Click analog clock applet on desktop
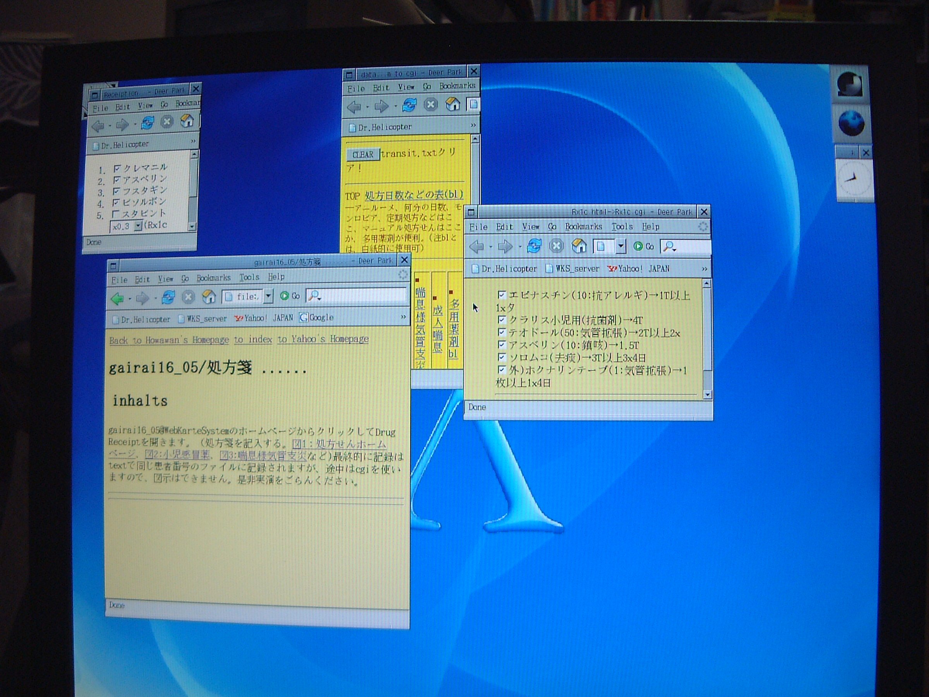This screenshot has height=697, width=929. pos(854,179)
